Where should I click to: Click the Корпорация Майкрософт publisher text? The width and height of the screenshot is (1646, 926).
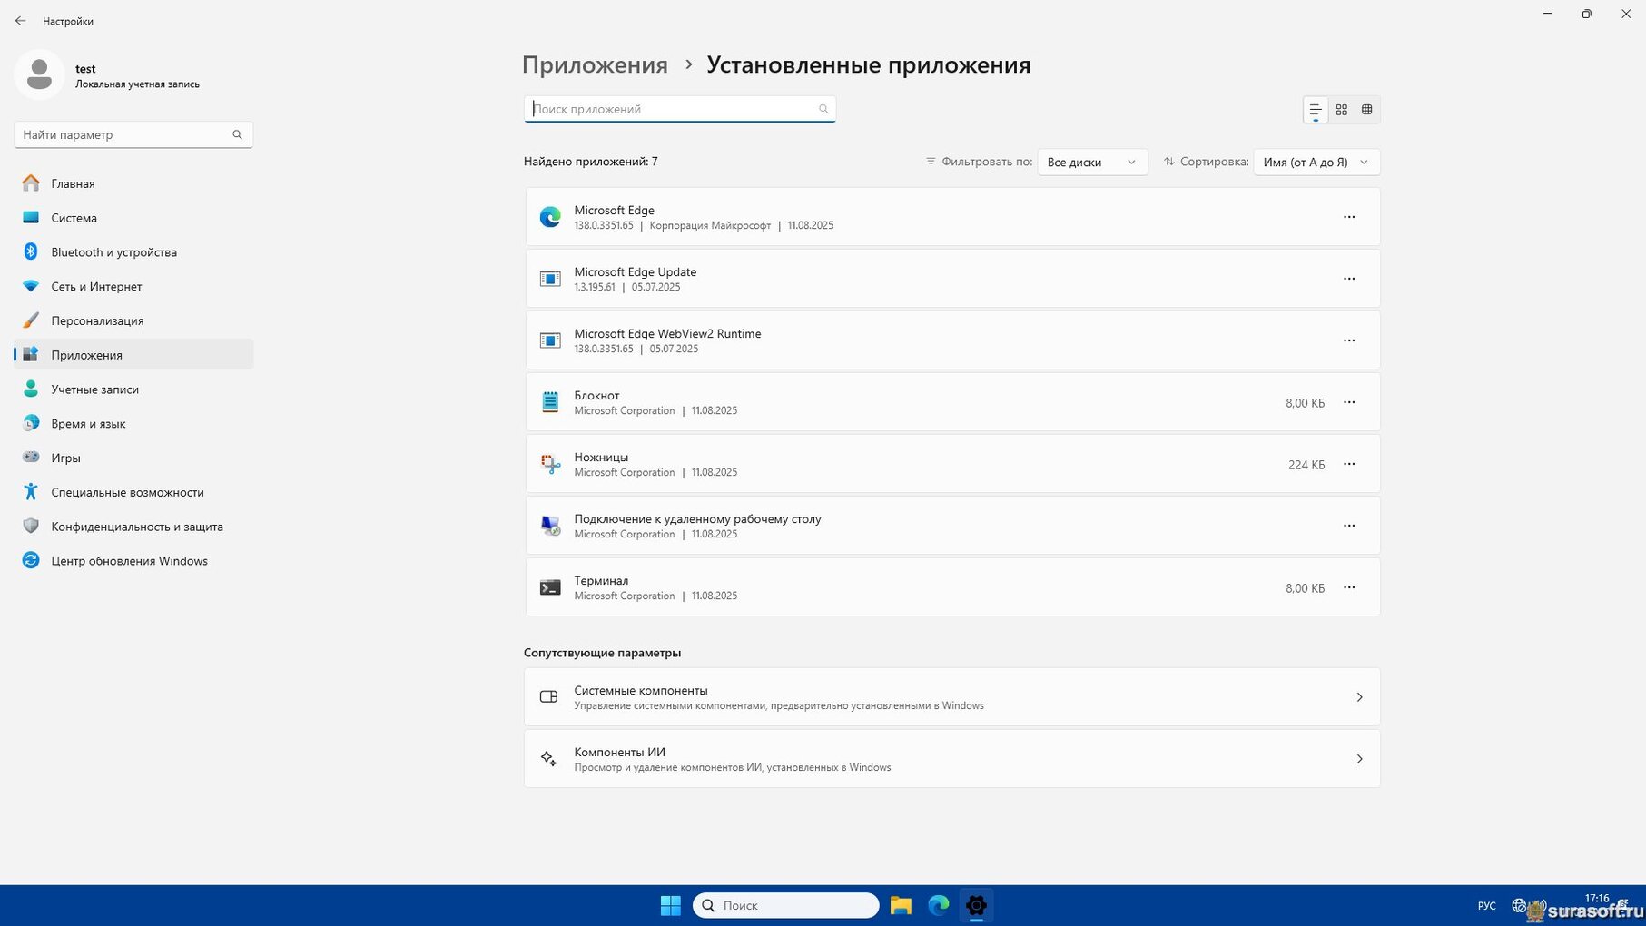coord(710,225)
